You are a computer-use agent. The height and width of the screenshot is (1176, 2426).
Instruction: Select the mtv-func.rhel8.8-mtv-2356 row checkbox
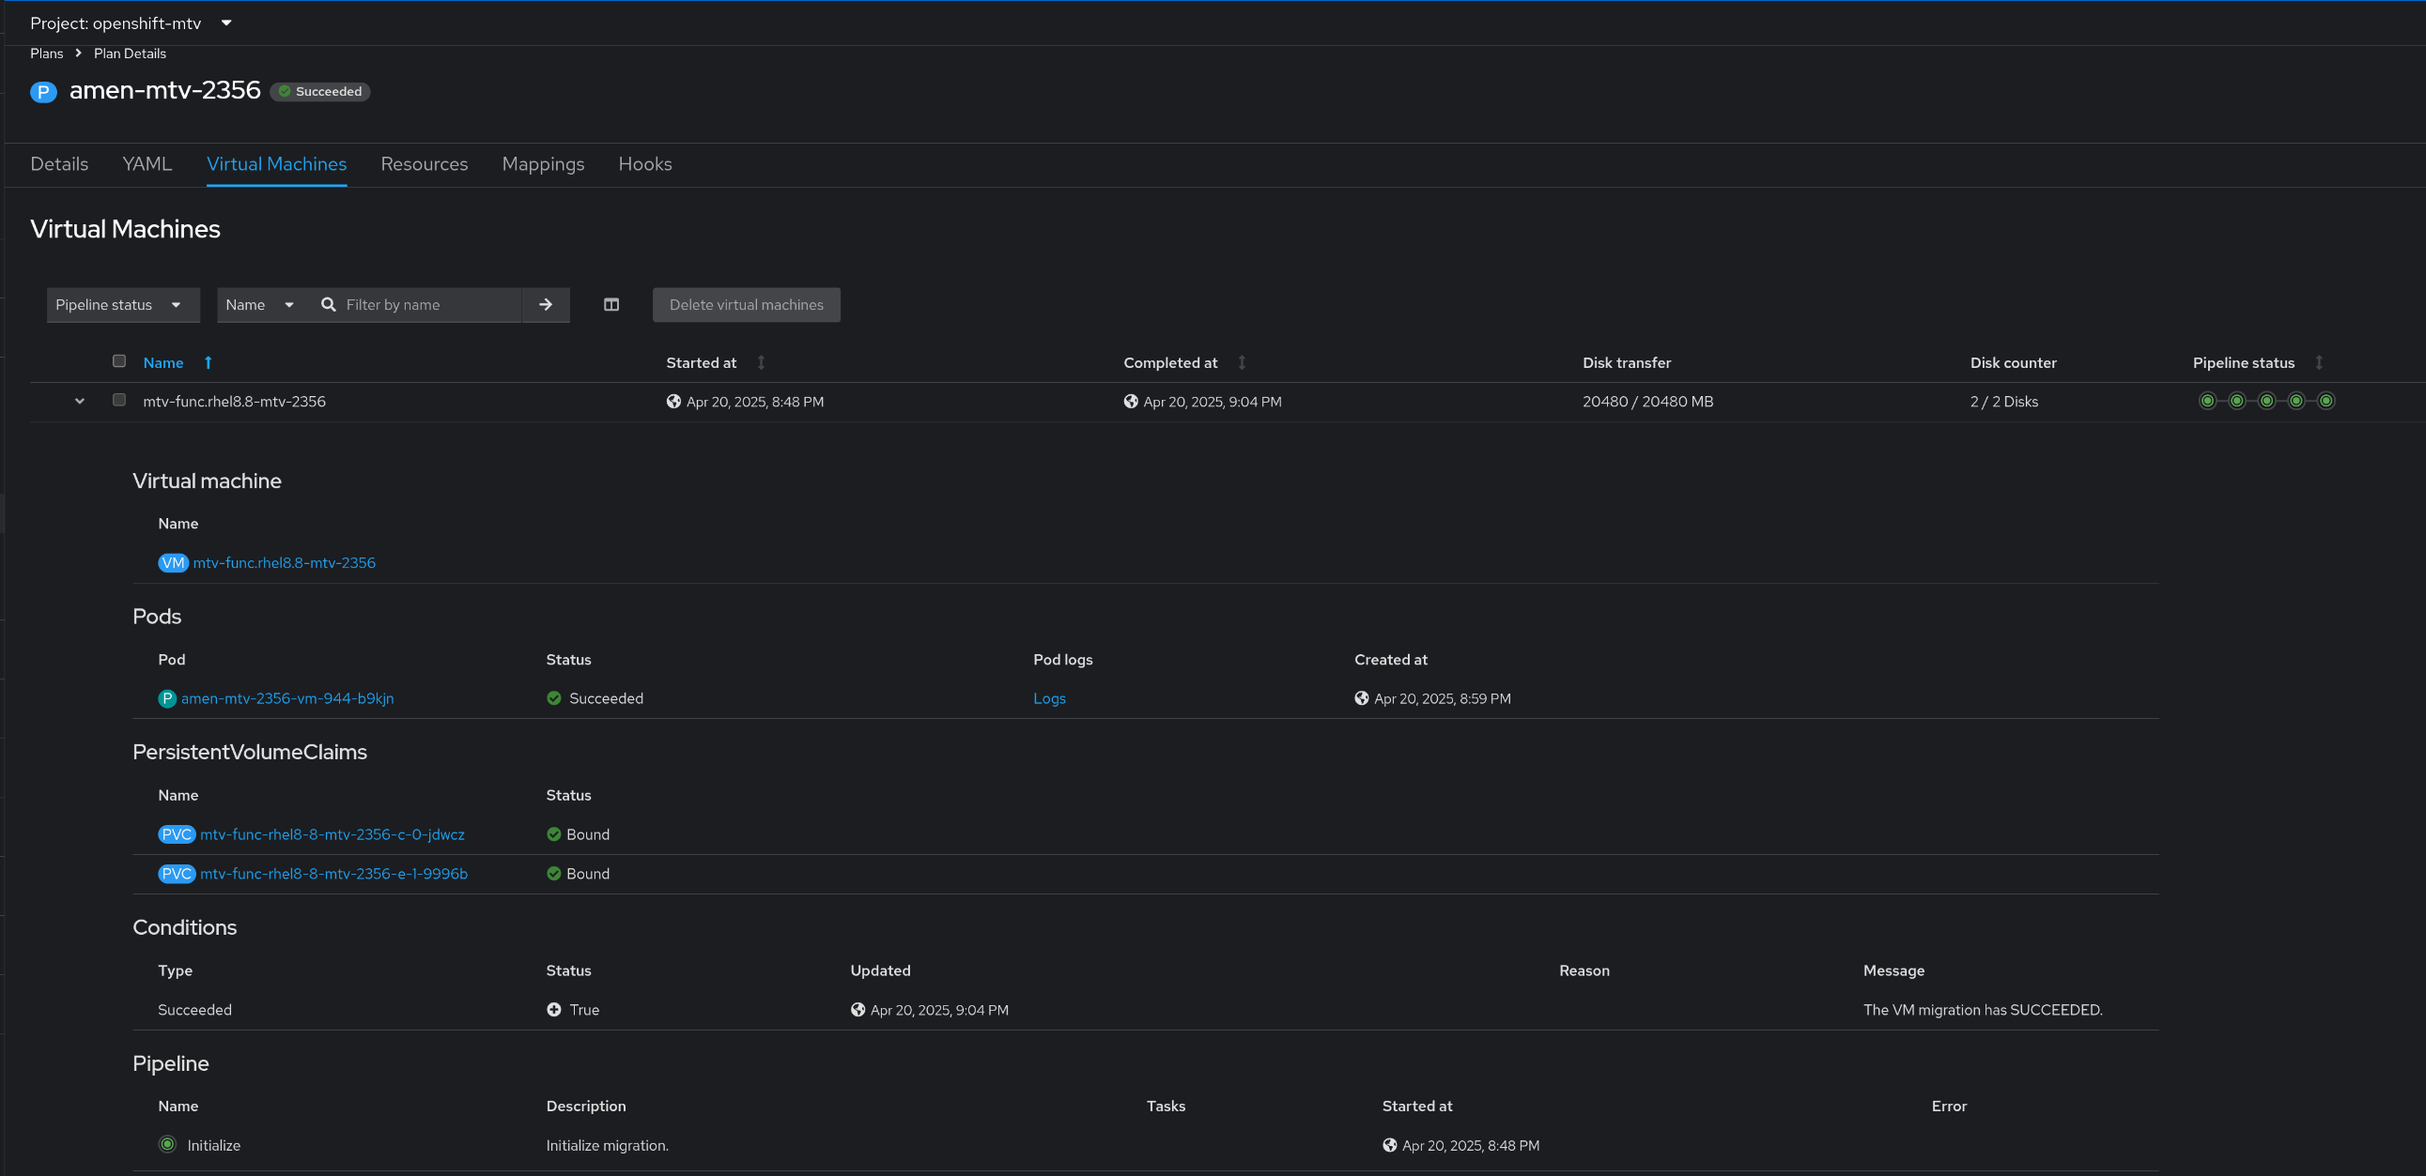pyautogui.click(x=119, y=400)
